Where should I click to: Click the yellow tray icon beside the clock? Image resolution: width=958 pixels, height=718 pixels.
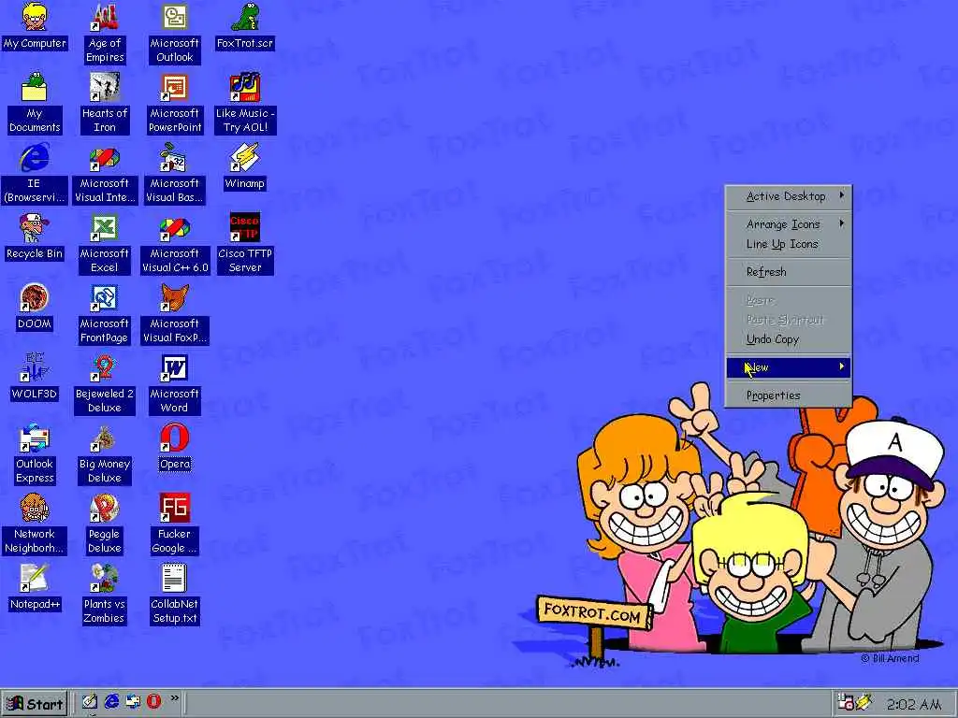[x=864, y=703]
